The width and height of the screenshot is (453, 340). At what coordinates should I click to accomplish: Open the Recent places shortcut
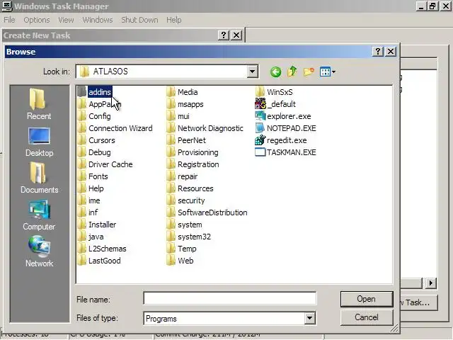[39, 104]
